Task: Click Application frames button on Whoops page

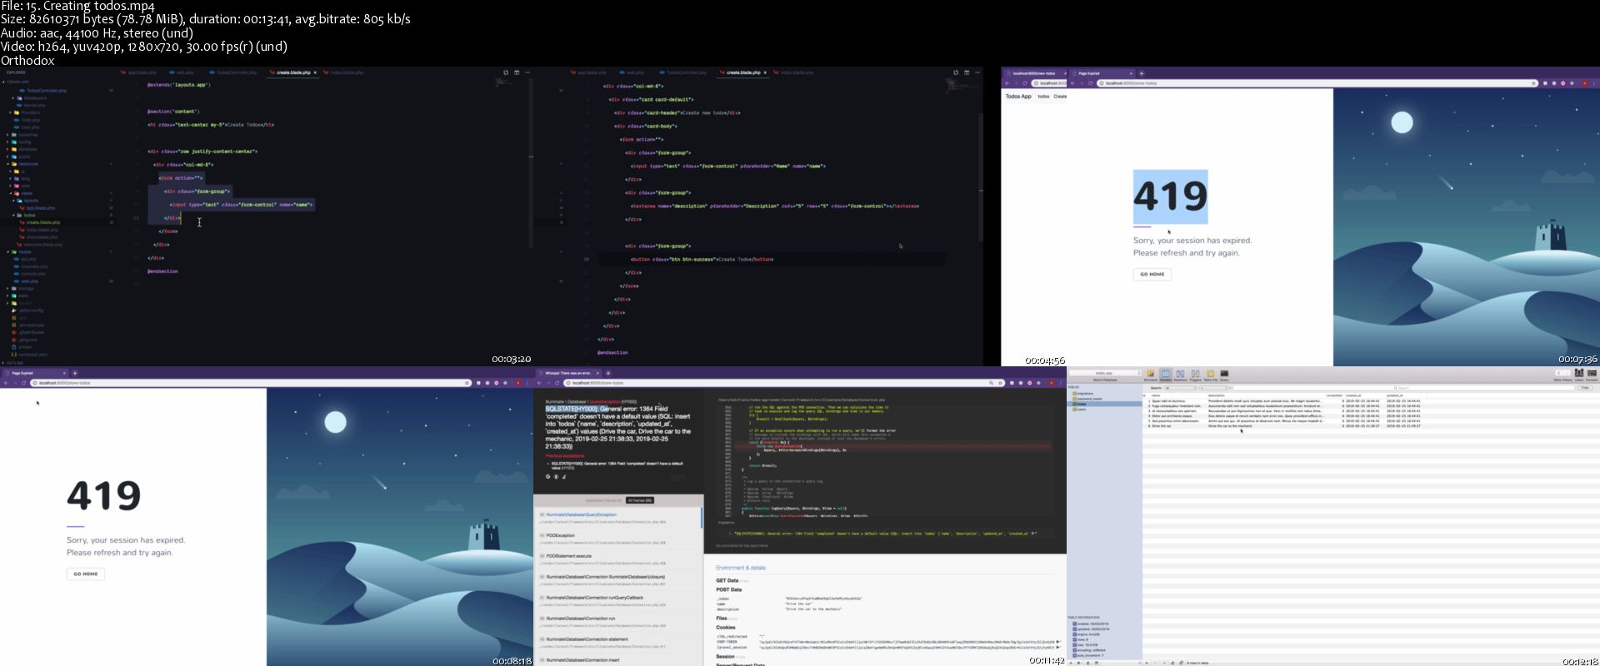Action: click(x=603, y=500)
